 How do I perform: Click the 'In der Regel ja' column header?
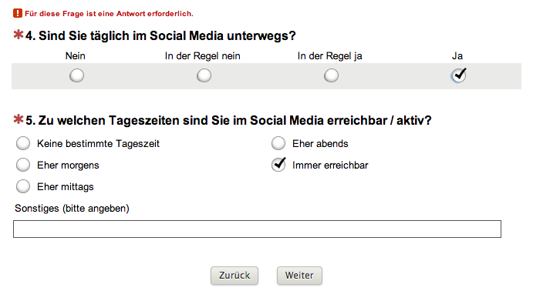[329, 56]
